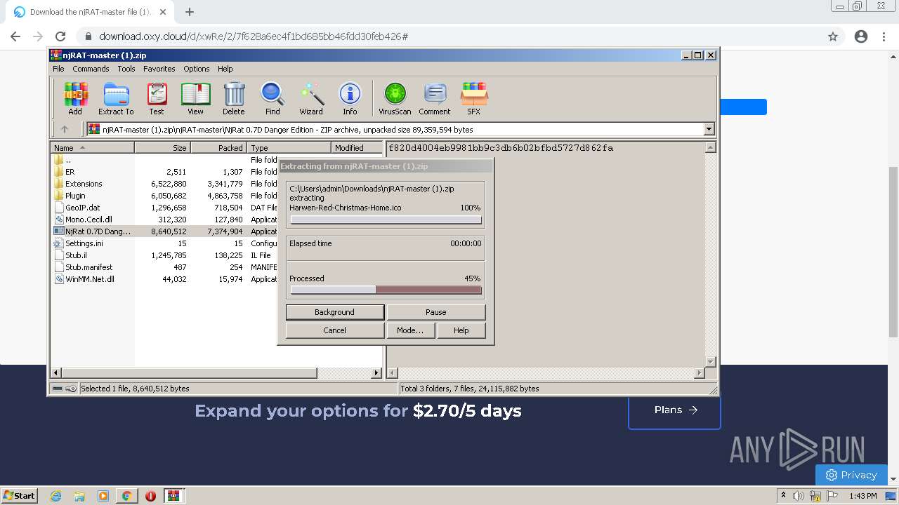Click the Plans button on webpage
The width and height of the screenshot is (899, 505).
point(674,410)
